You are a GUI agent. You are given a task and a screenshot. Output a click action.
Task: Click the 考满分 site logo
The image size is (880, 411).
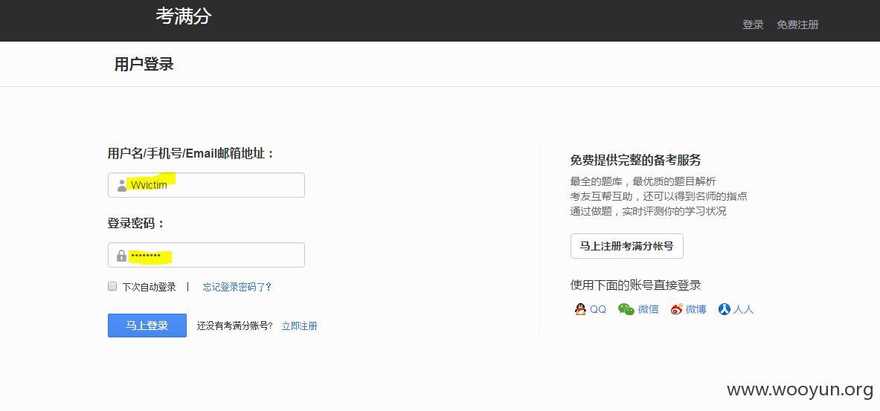[184, 16]
